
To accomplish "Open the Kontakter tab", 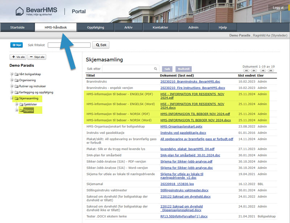I will 160,28.
